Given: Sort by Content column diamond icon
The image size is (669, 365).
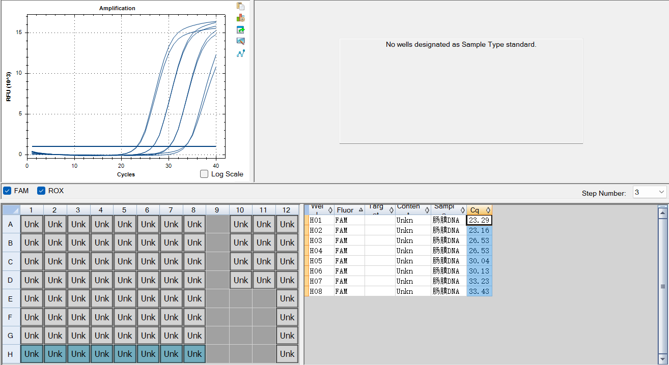Looking at the screenshot, I should click(427, 210).
